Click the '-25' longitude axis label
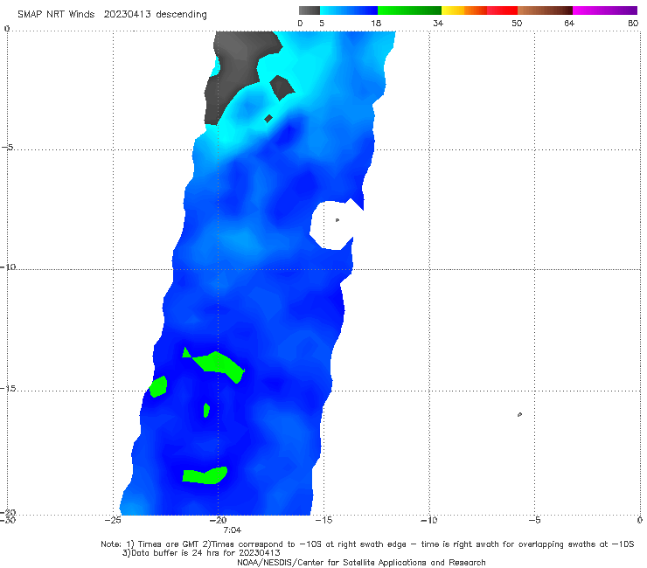 113,520
